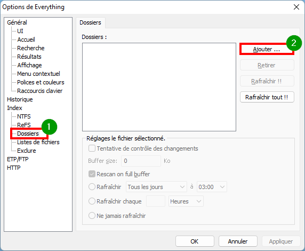The image size is (305, 251).
Task: Select HTTP in the options tree
Action: point(14,168)
